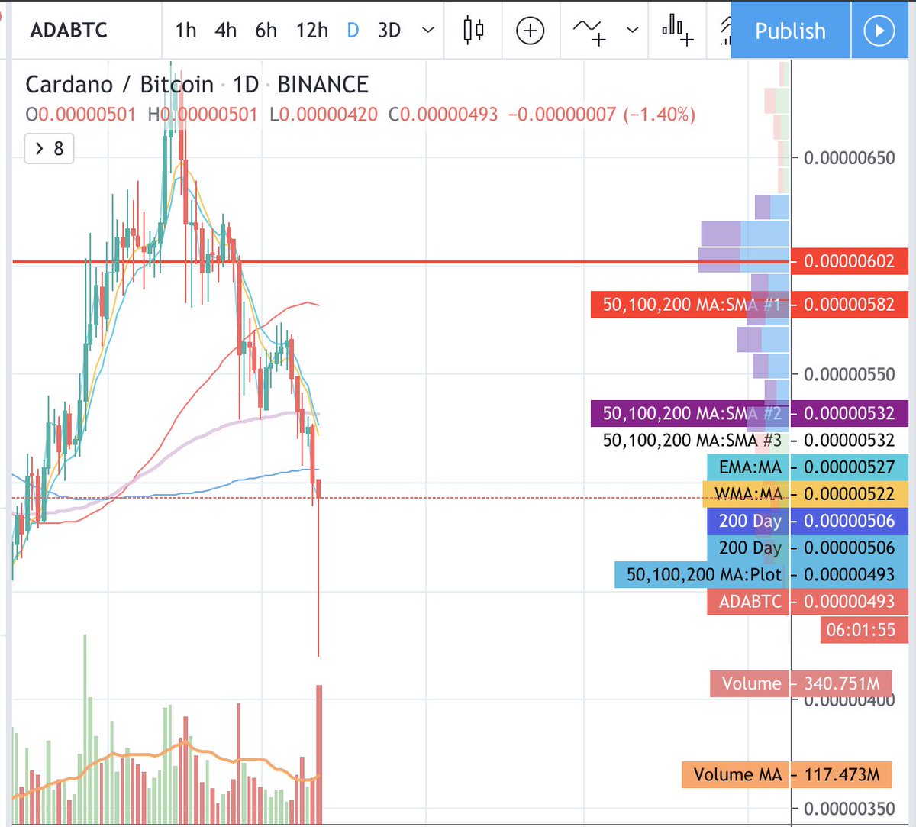Select the ADABTC symbol name

(x=67, y=31)
